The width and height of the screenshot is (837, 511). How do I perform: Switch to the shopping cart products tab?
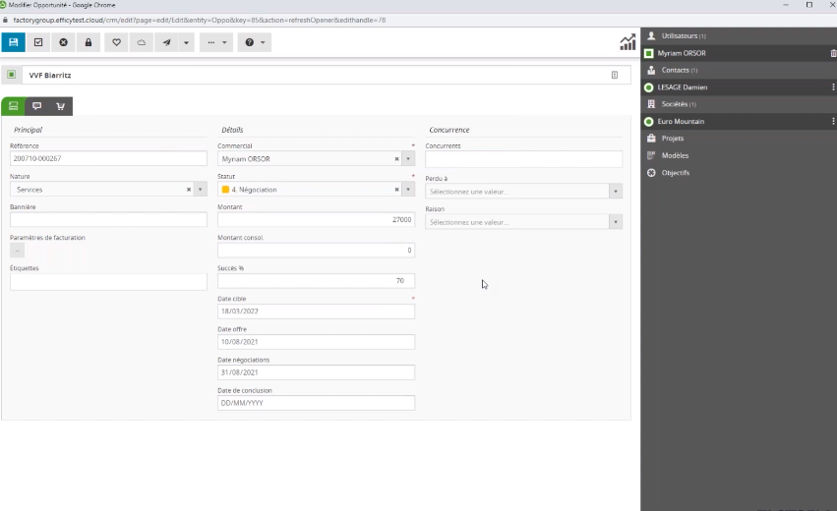point(61,106)
